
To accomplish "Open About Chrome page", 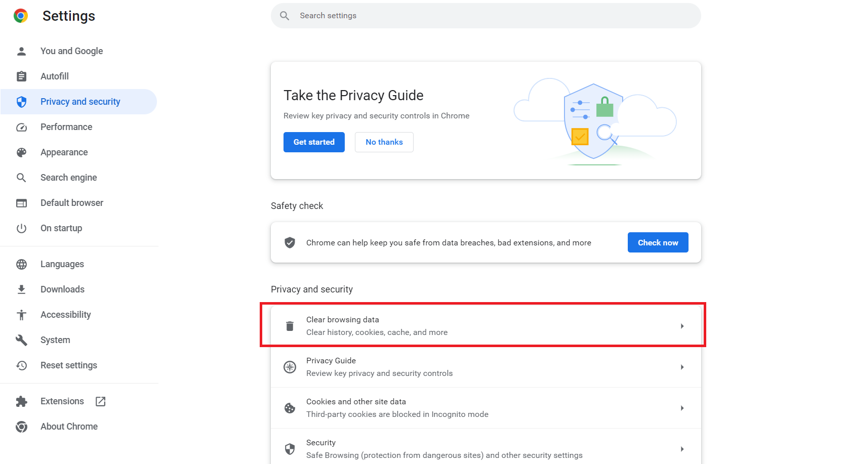I will pos(78,427).
